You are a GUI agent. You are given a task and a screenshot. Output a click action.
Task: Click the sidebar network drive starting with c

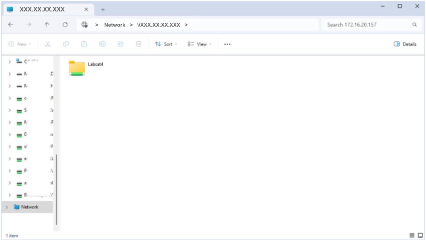[x=35, y=98]
